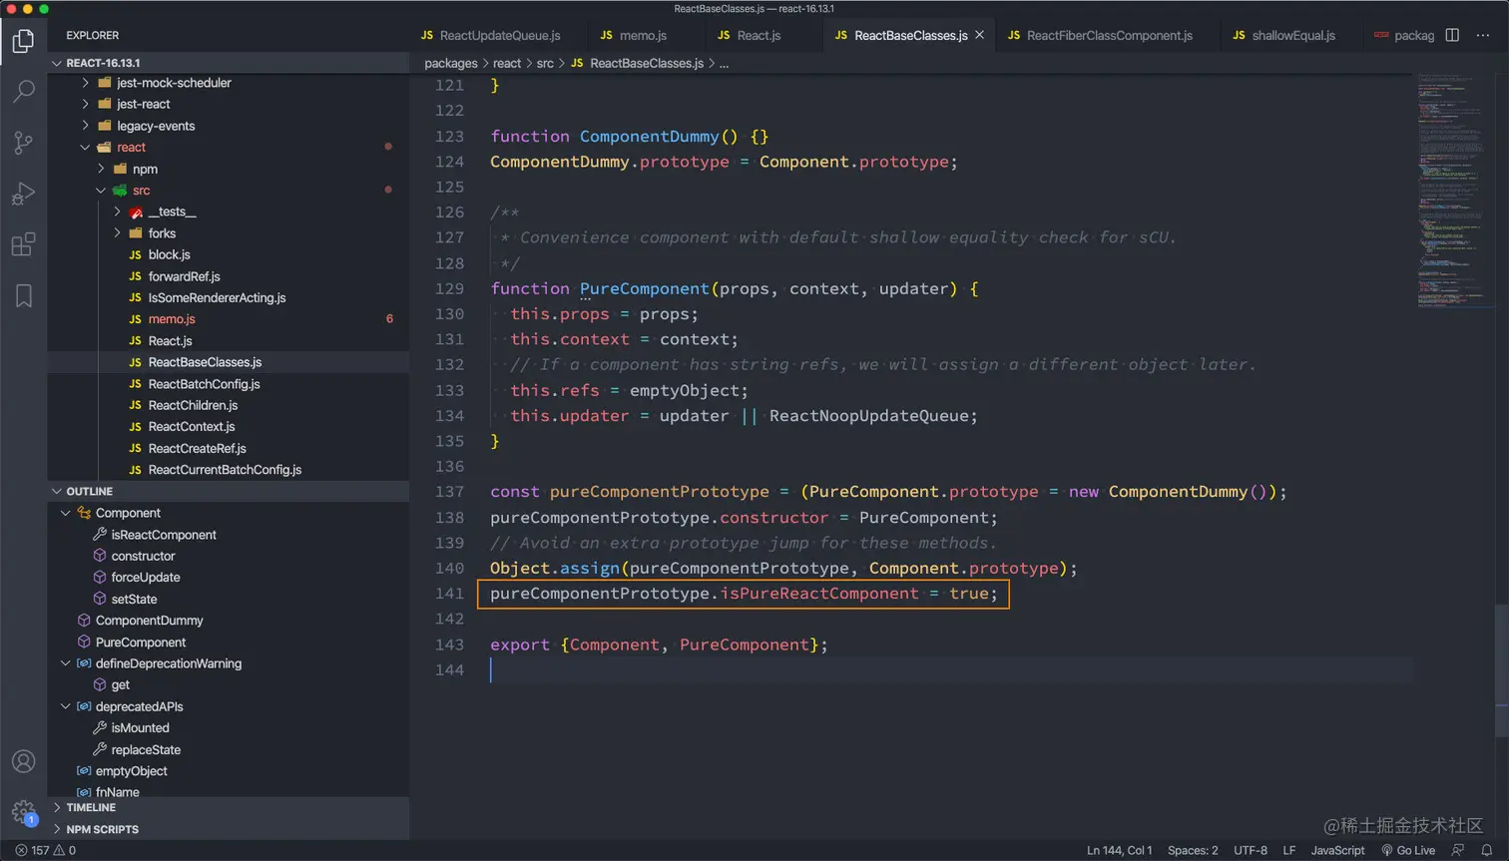Change JavaScript language mode
1509x861 pixels.
click(x=1337, y=850)
